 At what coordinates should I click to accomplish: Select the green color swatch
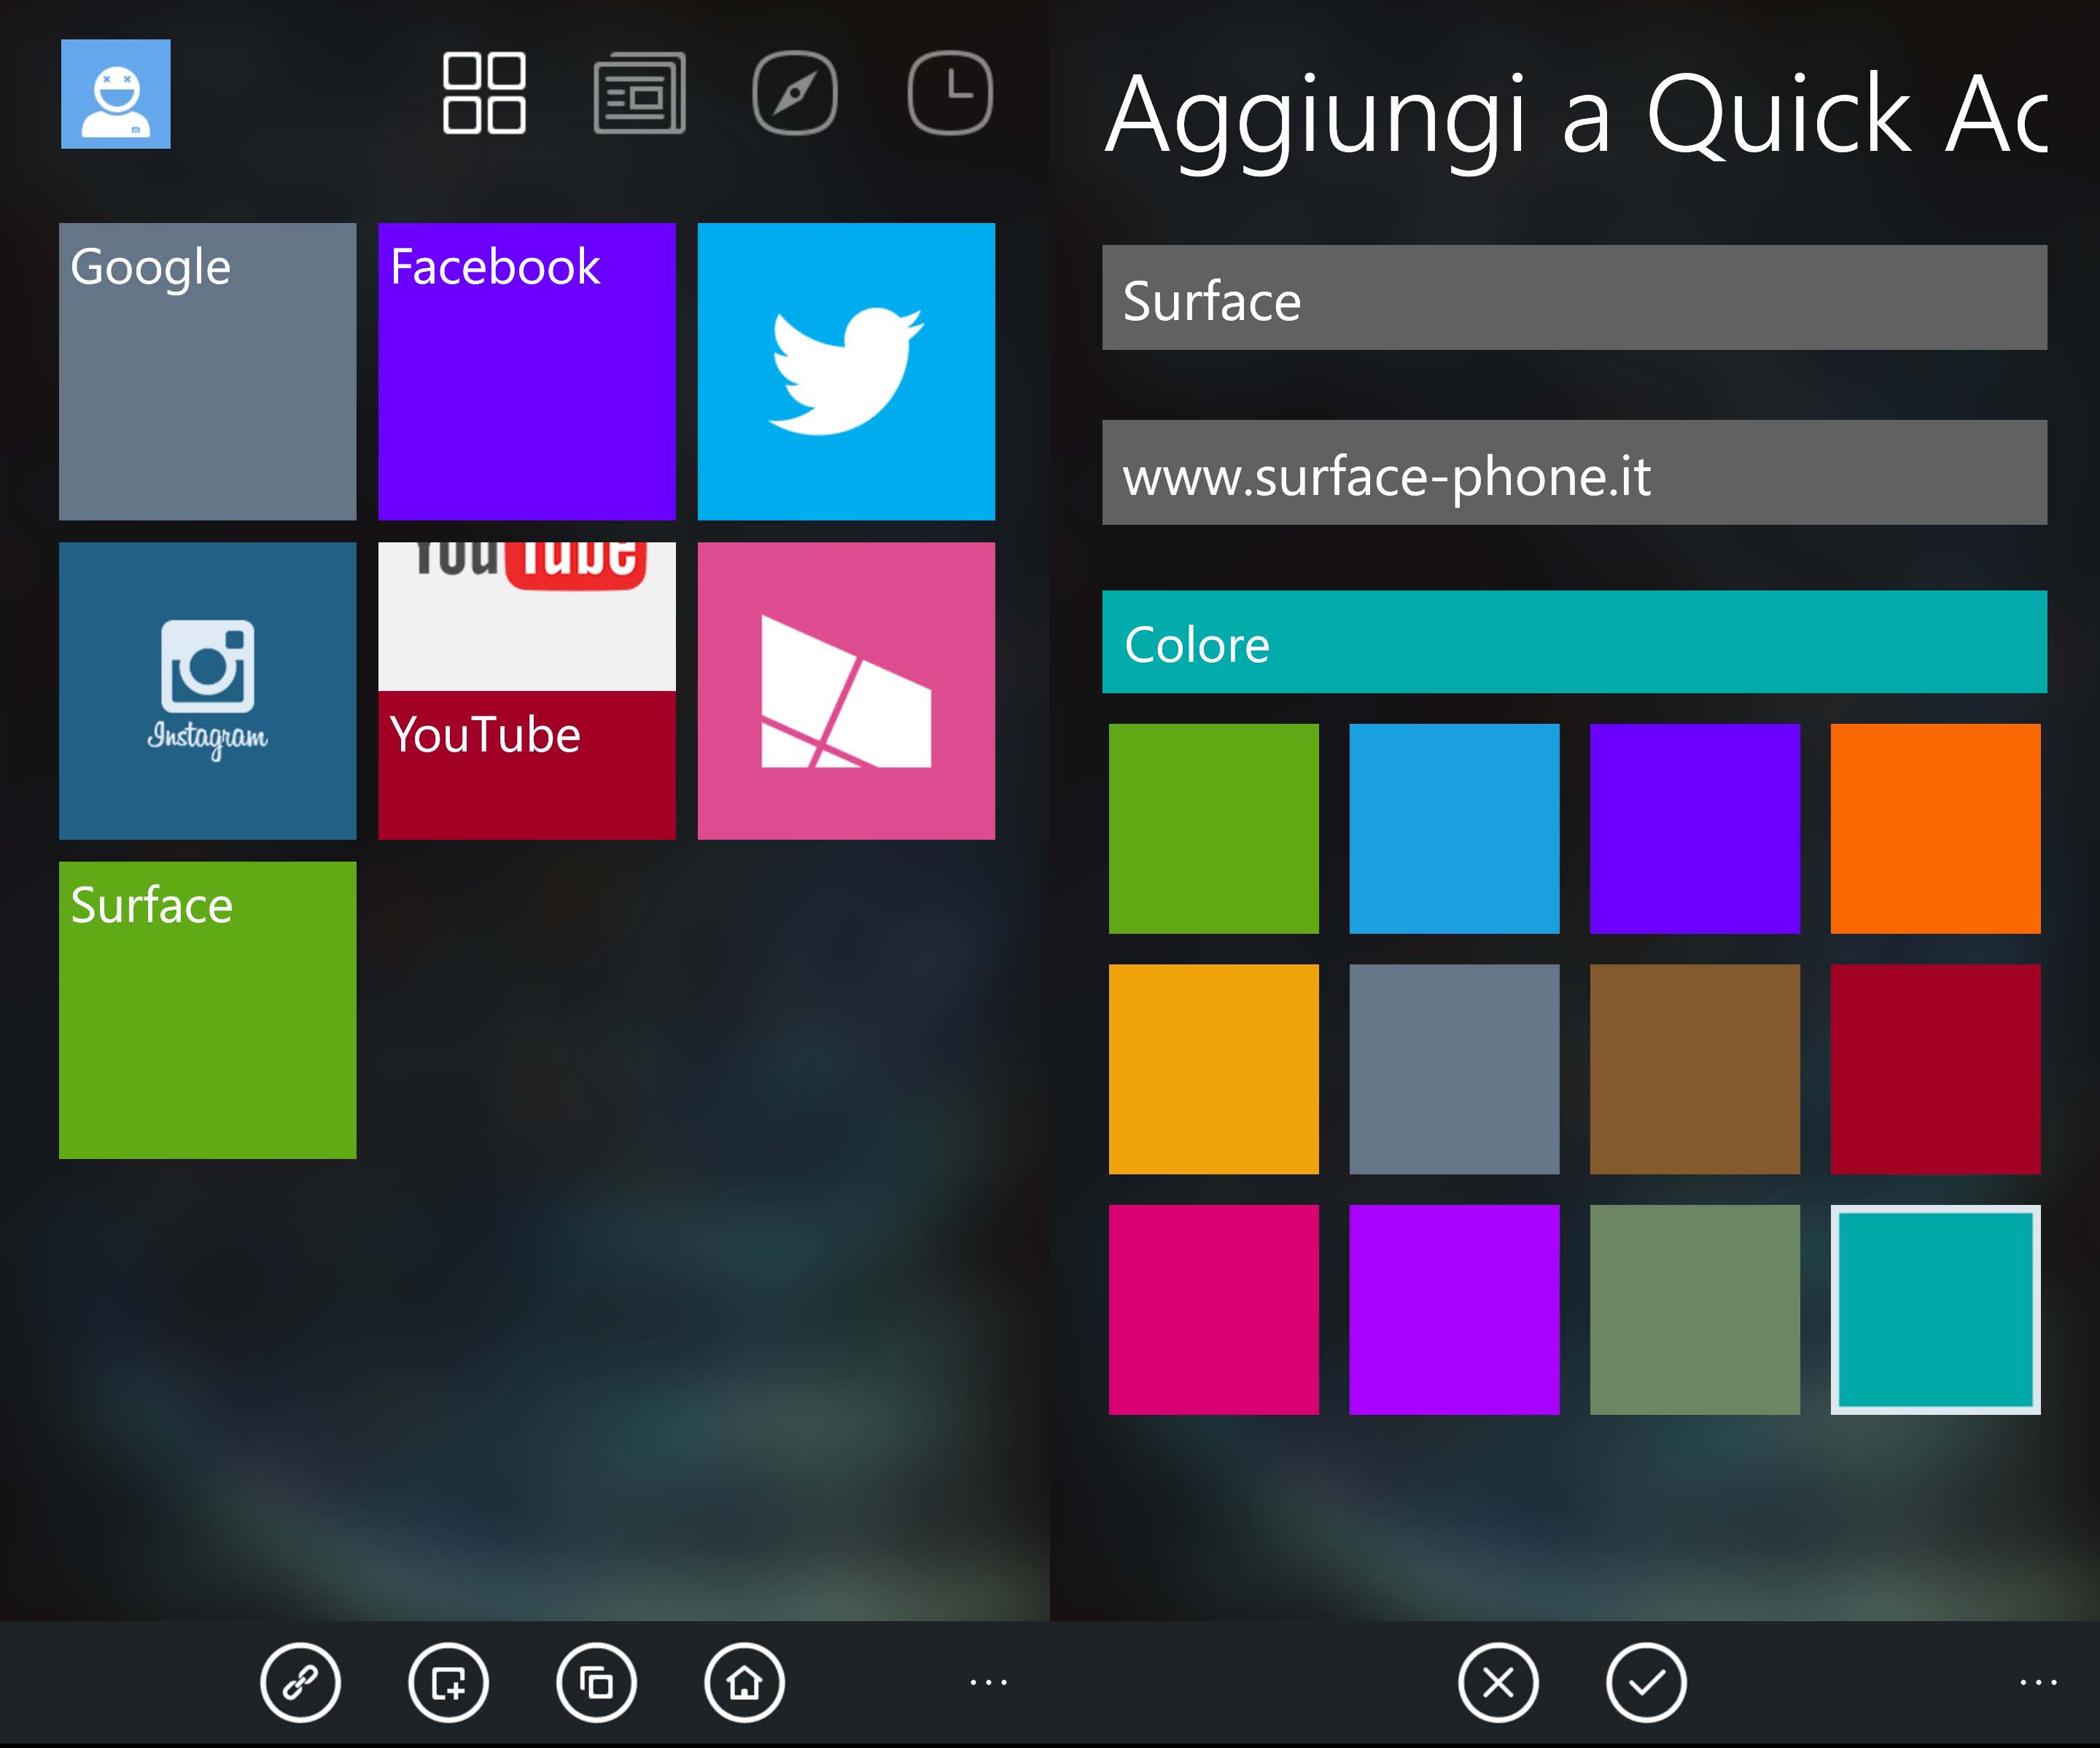(x=1214, y=830)
